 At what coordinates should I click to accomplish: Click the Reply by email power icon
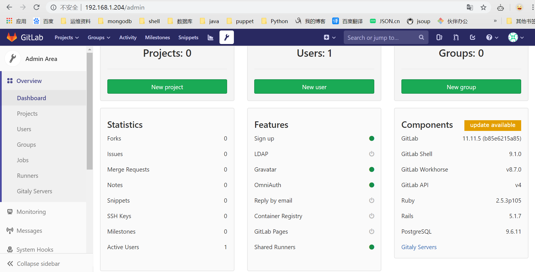372,200
